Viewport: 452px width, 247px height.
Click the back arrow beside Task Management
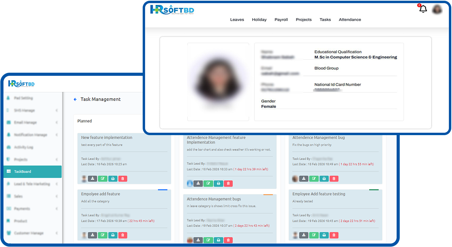tap(75, 100)
